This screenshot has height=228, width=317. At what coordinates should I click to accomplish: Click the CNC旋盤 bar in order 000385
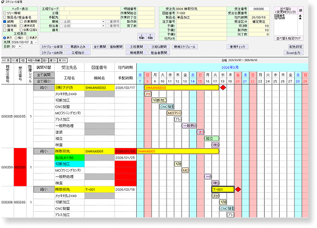167,107
